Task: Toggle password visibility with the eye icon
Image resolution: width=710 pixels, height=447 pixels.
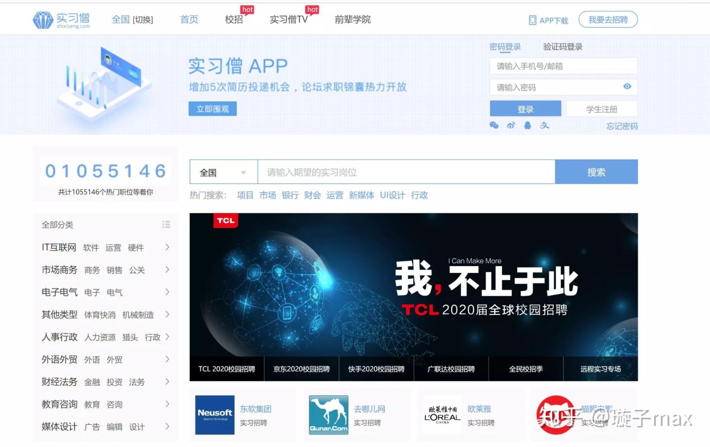Action: 627,87
